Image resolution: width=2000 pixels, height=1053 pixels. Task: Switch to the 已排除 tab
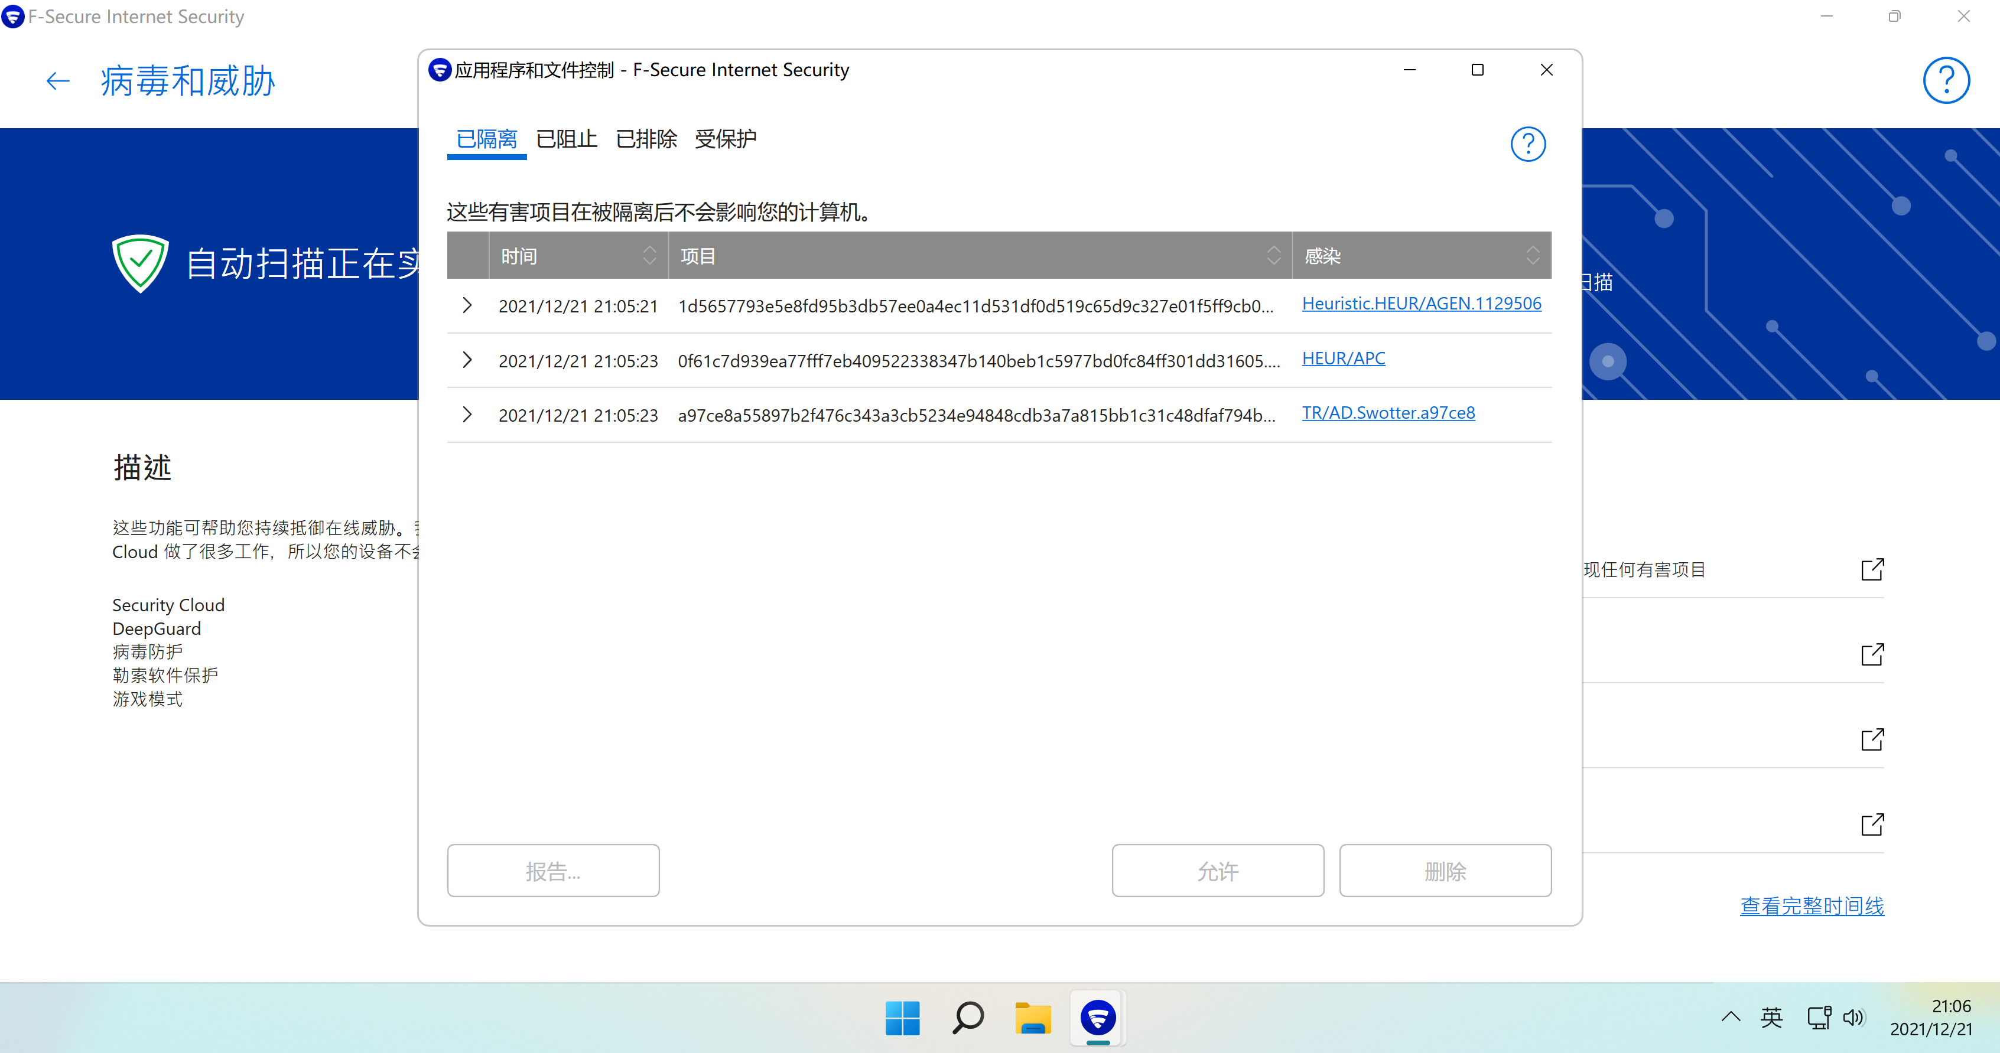(646, 140)
